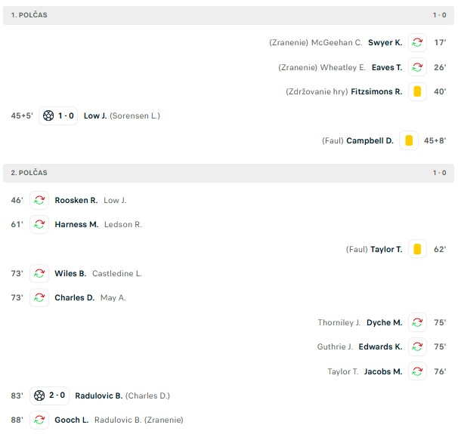Click the substitution icon at 17'
This screenshot has width=458, height=434.
pos(417,43)
